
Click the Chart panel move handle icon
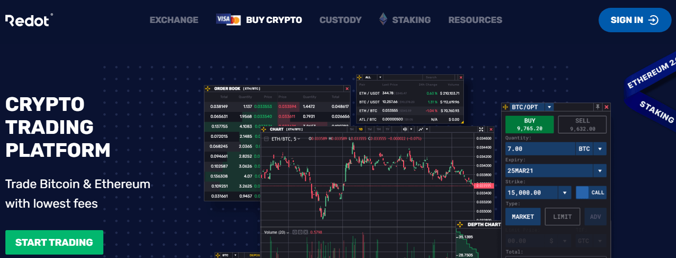(264, 129)
